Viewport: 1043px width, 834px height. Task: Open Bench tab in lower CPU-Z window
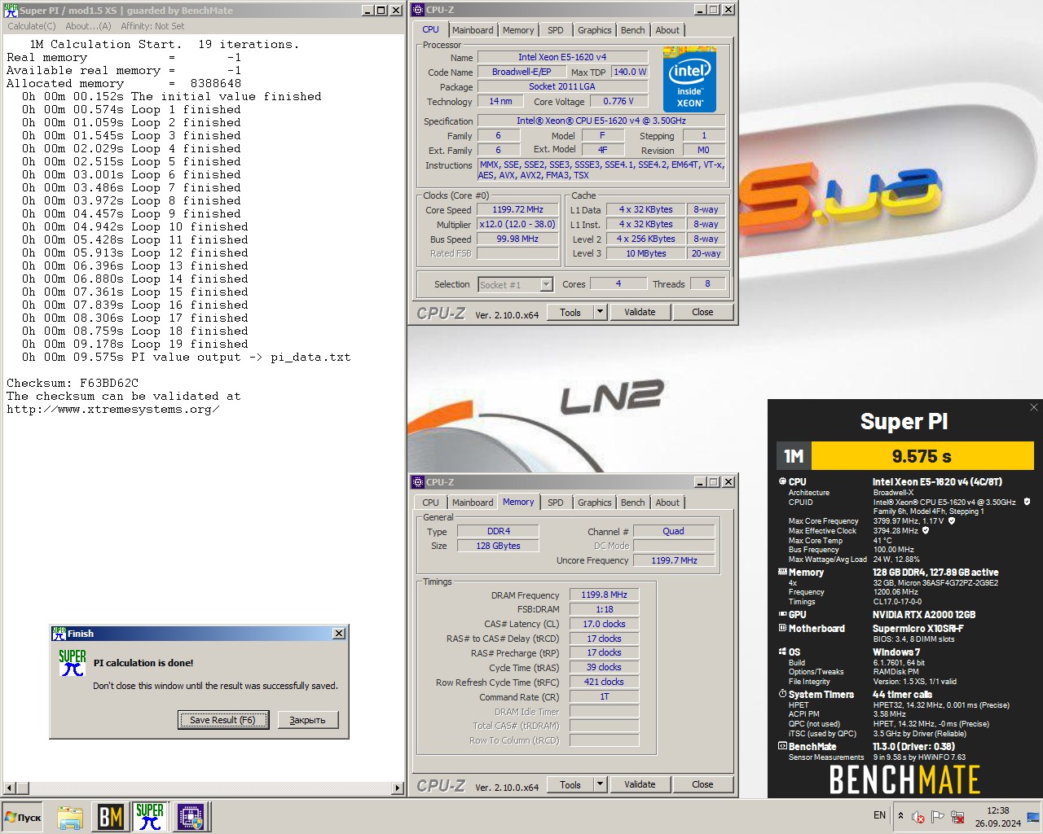pos(633,503)
